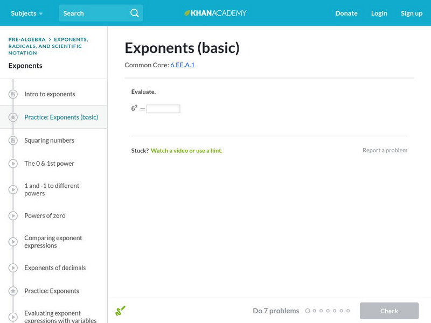The height and width of the screenshot is (323, 431).
Task: Select the star icon for Practice: Exponents (basic)
Action: tap(13, 117)
